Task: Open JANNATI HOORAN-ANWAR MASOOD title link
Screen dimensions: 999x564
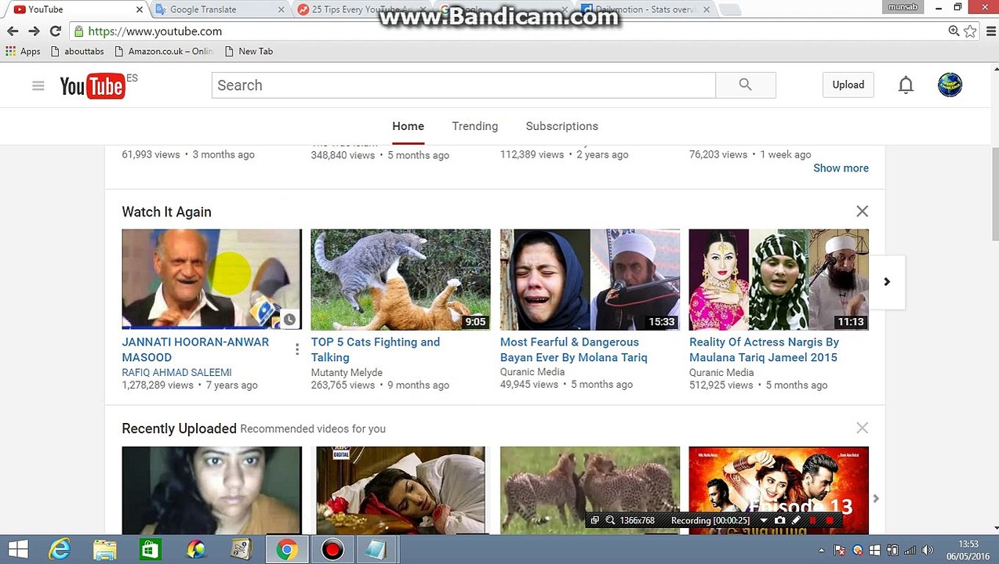Action: (195, 349)
